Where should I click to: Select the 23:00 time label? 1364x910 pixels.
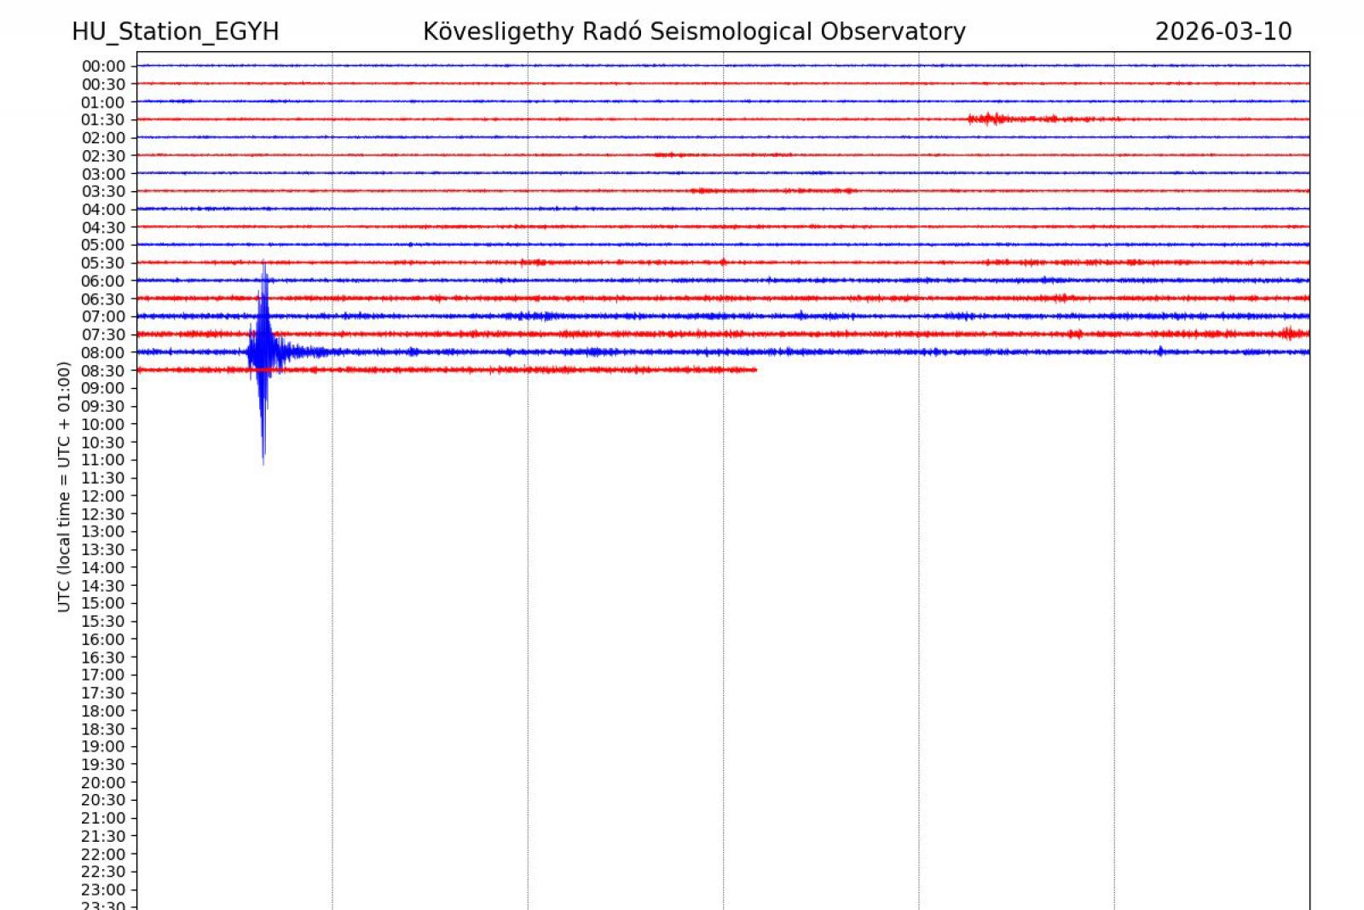[103, 890]
